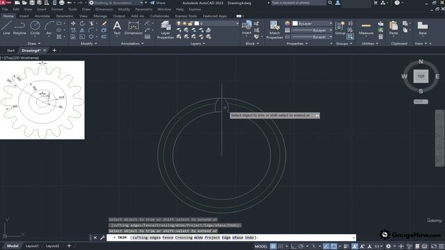445x250 pixels.
Task: Select the Polyline tool
Action: point(19,28)
